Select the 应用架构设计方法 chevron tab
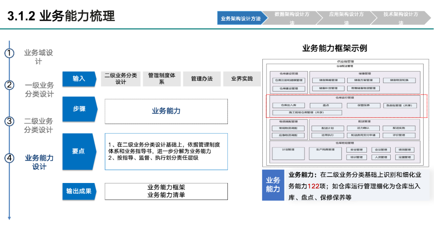Viewport: 434px width, 244px height. click(x=346, y=18)
